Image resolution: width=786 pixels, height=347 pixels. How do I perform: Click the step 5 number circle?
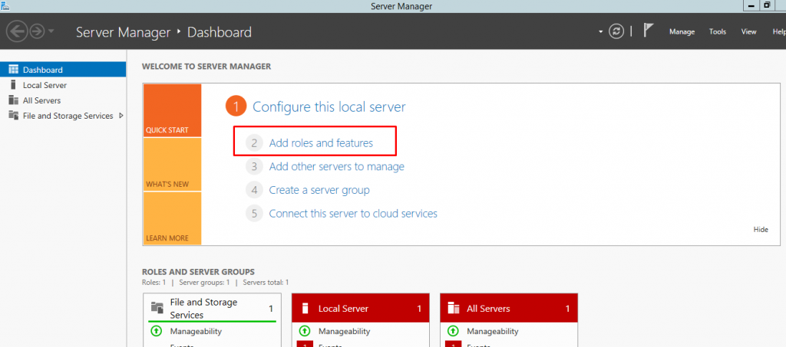pyautogui.click(x=254, y=214)
